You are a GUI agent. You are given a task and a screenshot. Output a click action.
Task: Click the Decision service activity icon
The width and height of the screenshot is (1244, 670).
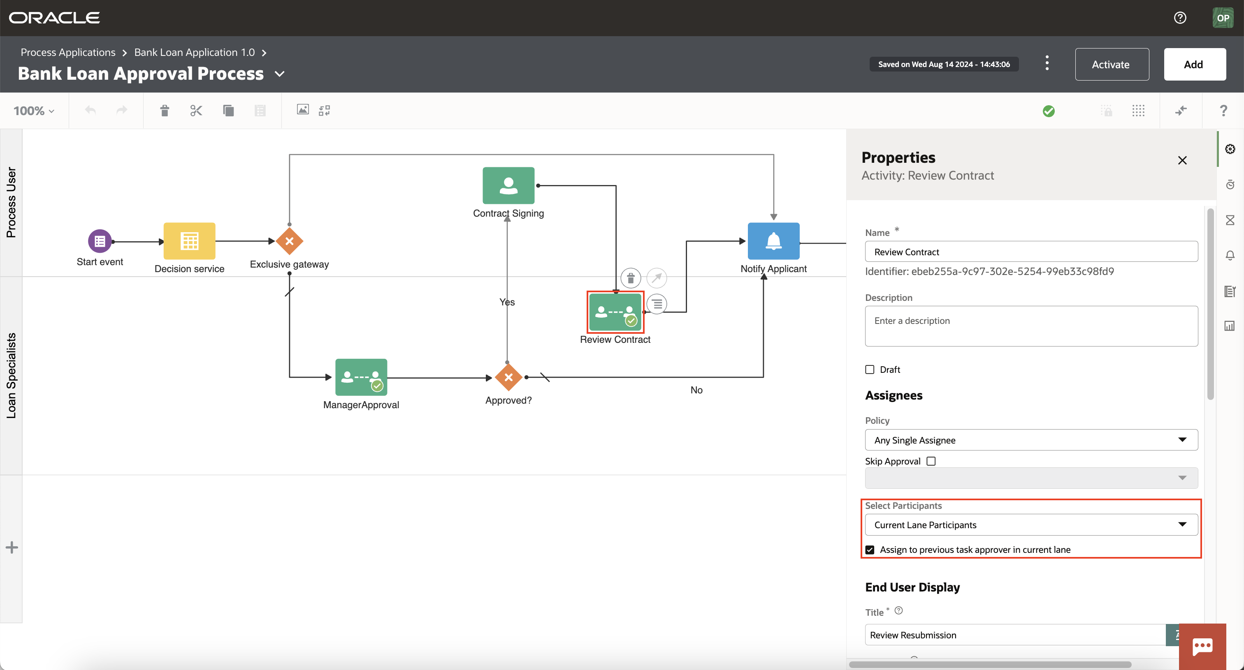click(x=189, y=241)
